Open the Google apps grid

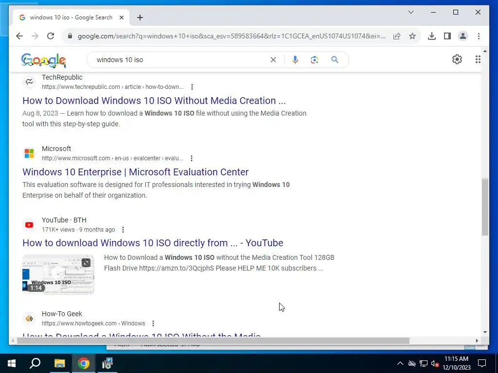[x=478, y=59]
